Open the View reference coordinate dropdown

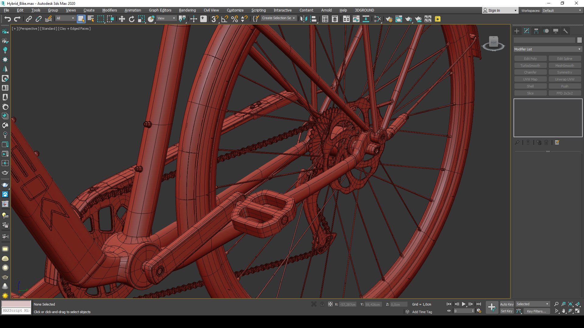(166, 18)
